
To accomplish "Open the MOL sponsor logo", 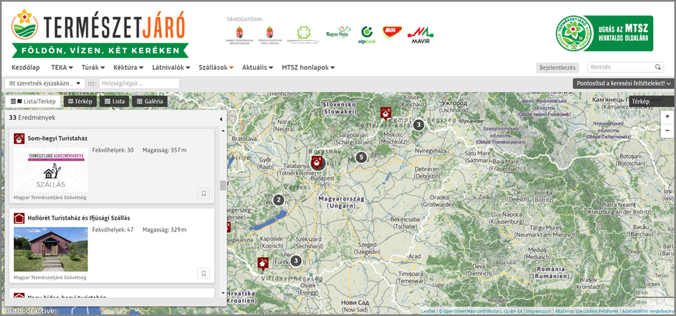I will point(392,32).
